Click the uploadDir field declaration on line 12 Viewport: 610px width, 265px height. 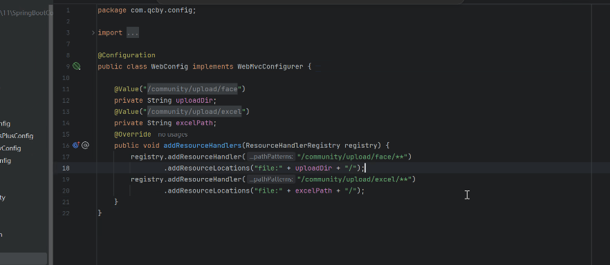194,101
